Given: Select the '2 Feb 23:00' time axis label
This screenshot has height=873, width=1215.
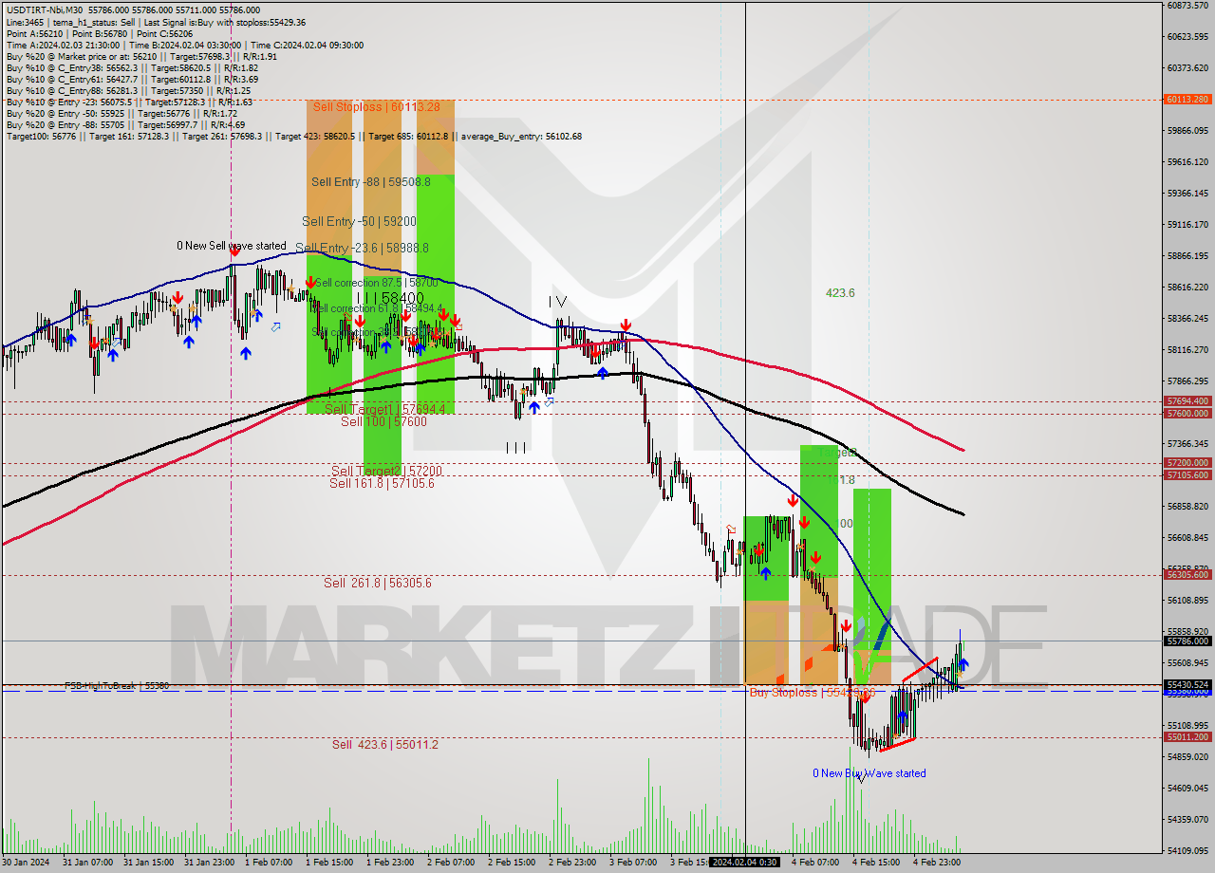Looking at the screenshot, I should 572,863.
